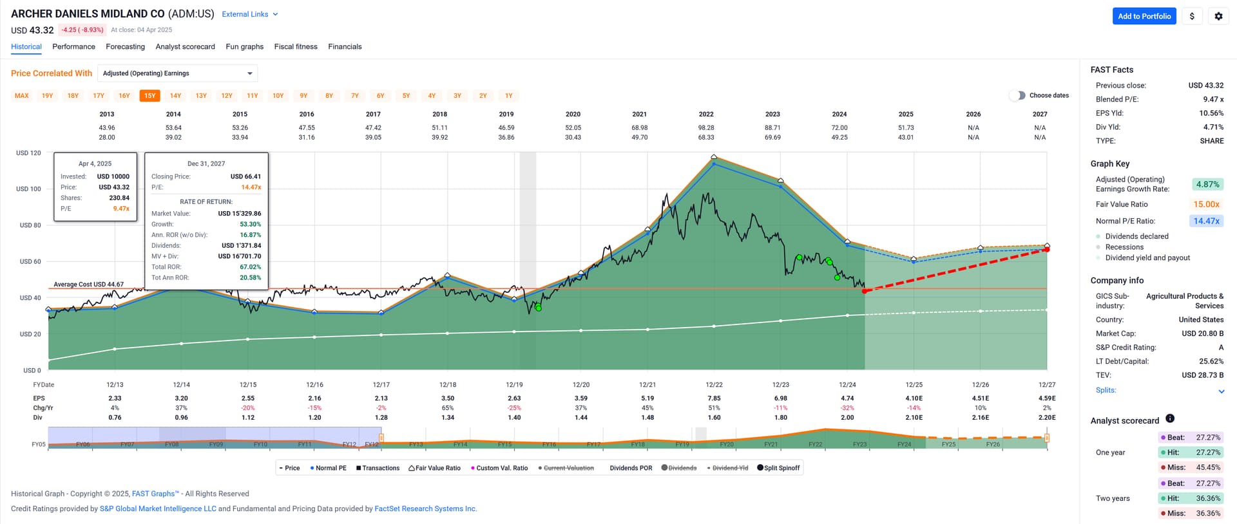Grab the right handle of the range slider
Viewport: 1237px width, 524px height.
click(1047, 438)
